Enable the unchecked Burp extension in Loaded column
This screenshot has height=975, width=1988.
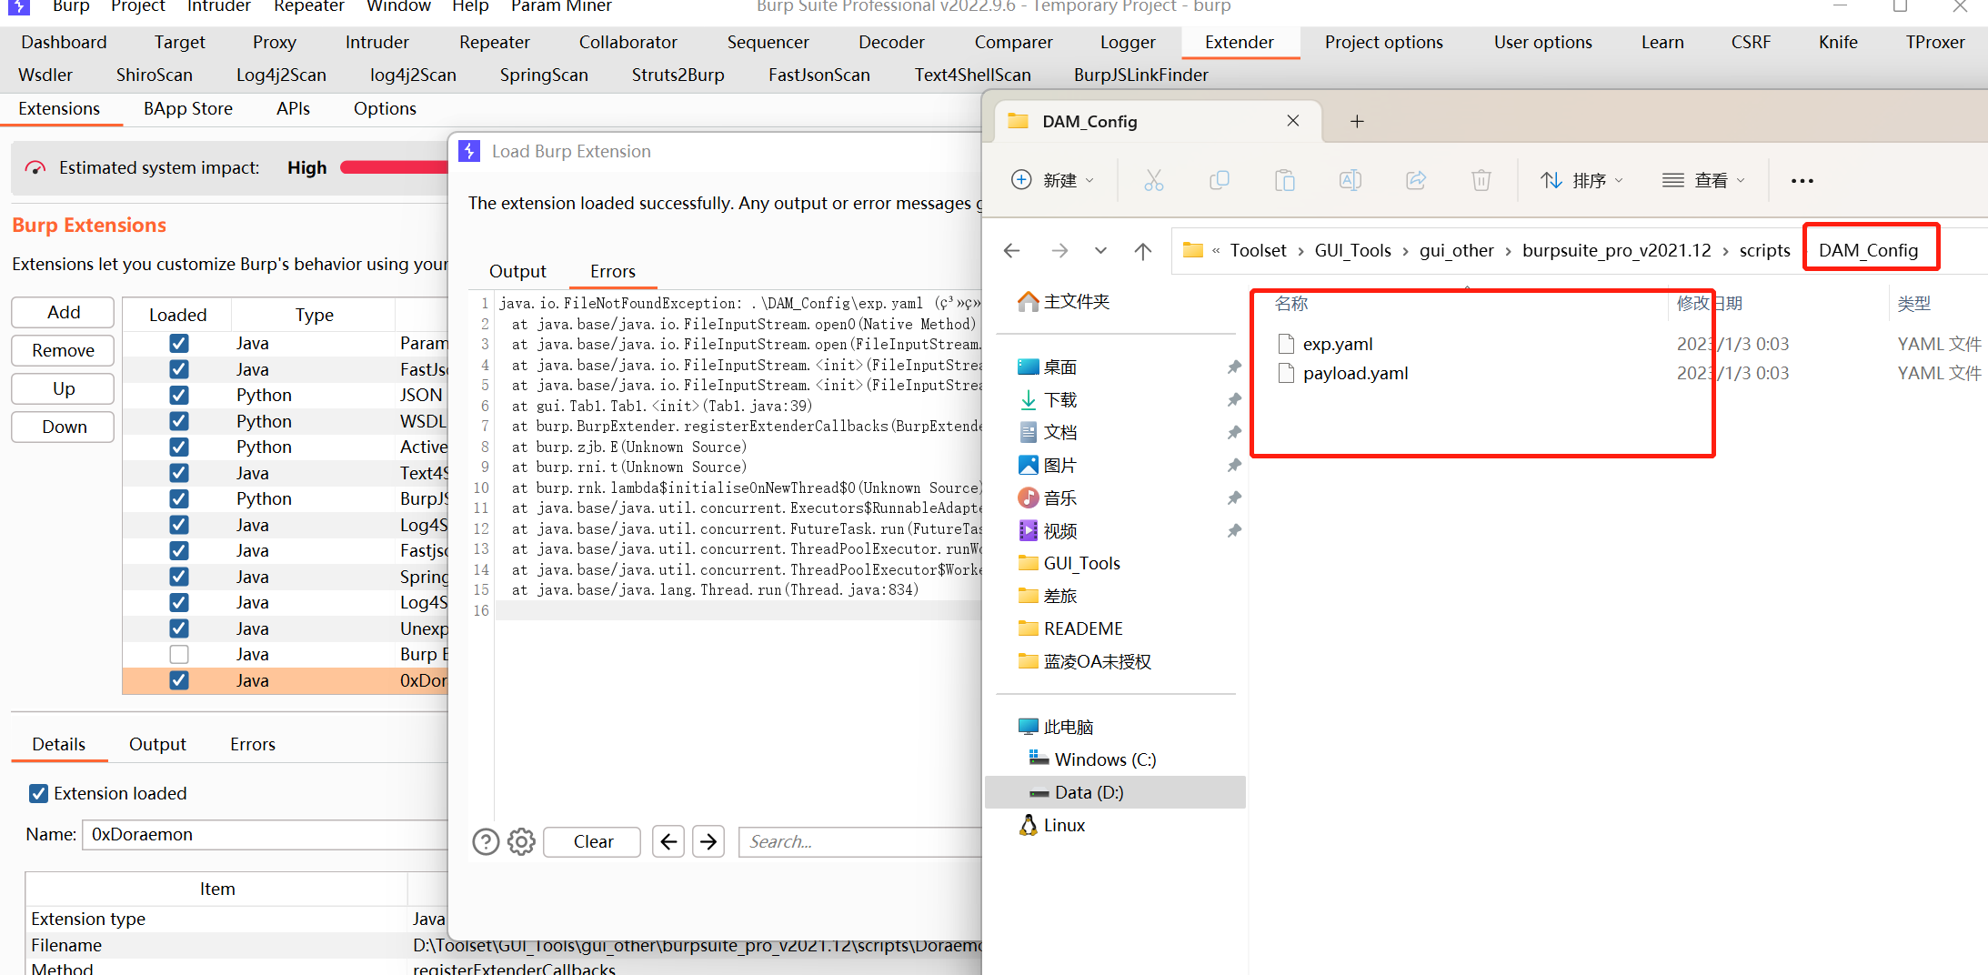[178, 654]
